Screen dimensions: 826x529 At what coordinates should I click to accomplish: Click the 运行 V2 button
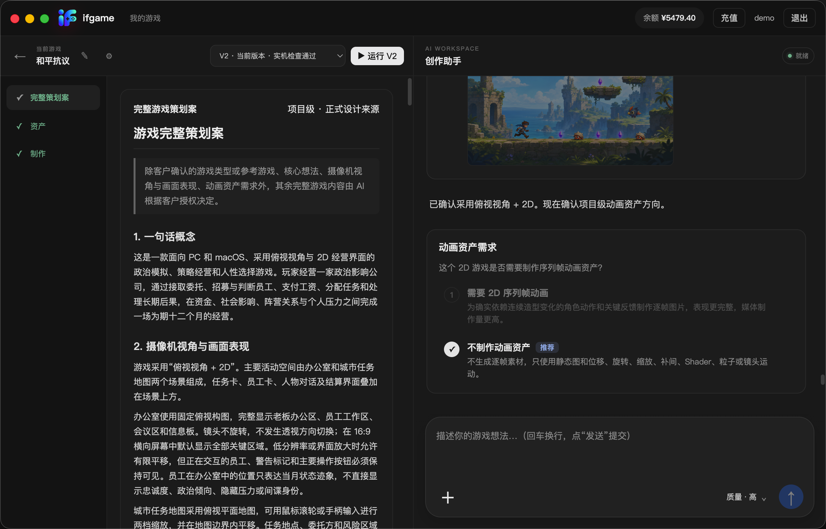tap(377, 56)
